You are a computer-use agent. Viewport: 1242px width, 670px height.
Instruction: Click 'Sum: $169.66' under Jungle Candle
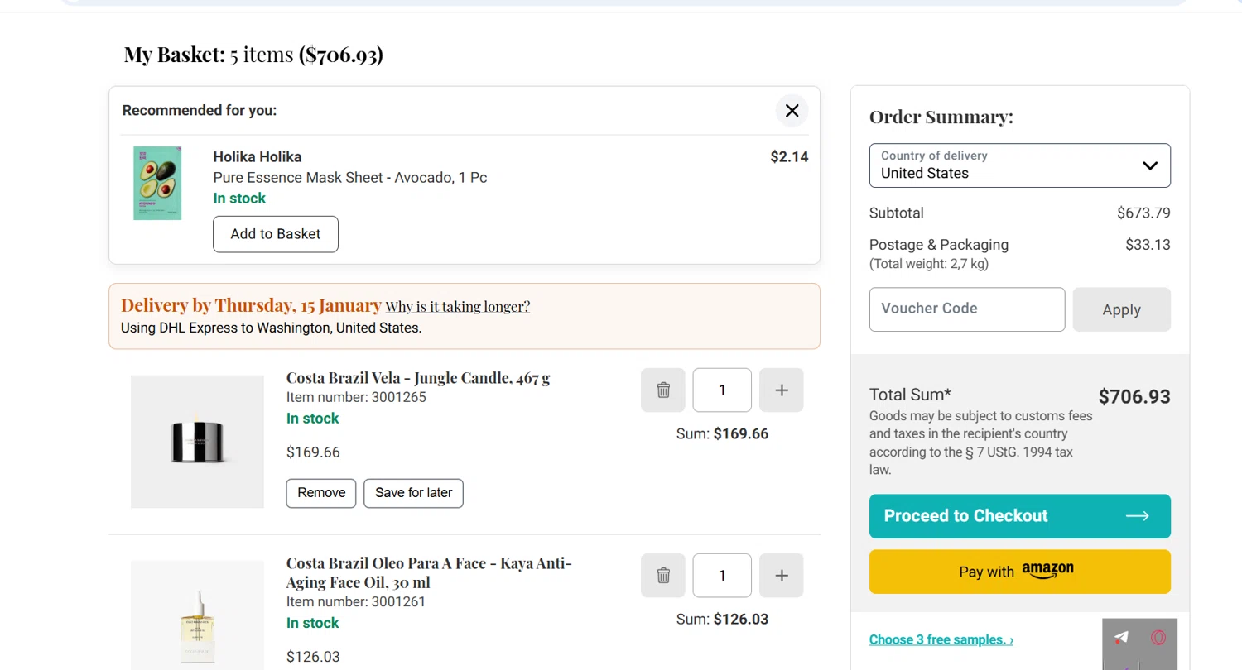722,434
